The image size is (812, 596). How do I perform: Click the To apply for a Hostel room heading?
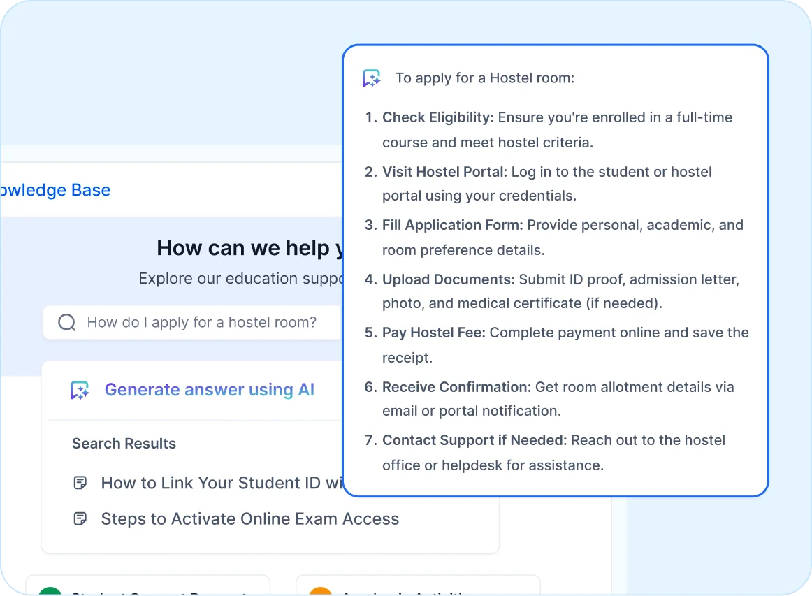[484, 78]
